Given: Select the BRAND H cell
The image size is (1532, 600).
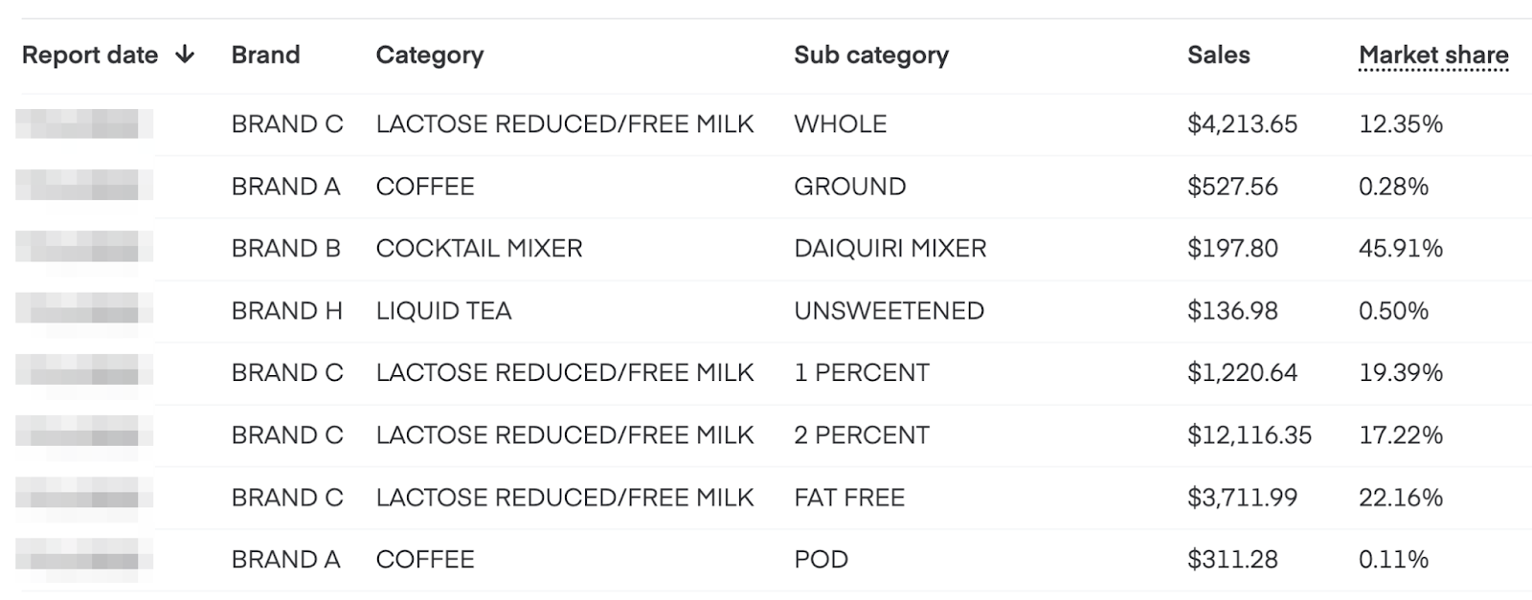Looking at the screenshot, I should click(x=287, y=311).
